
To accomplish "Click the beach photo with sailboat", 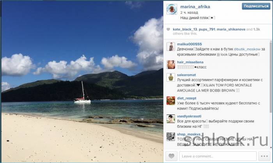I will 82,82.
